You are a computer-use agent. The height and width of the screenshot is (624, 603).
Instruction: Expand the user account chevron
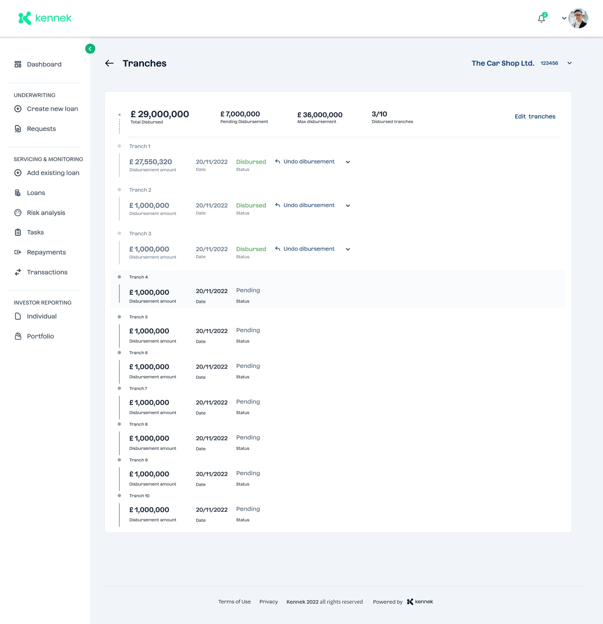(x=564, y=18)
